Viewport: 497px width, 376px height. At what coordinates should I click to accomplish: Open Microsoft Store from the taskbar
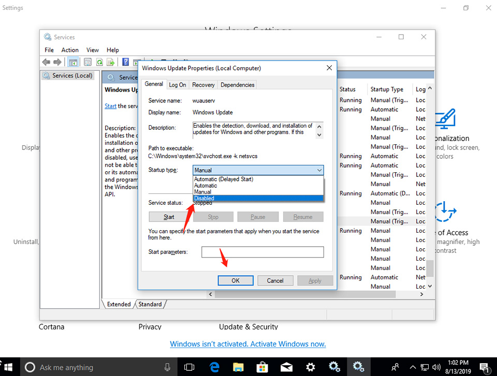pyautogui.click(x=262, y=367)
